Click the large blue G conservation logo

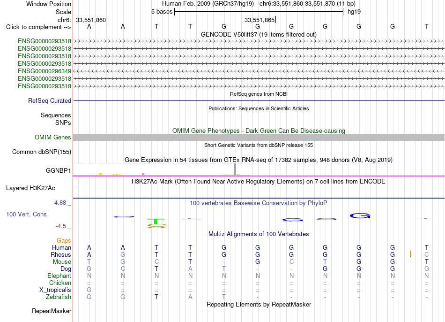pyautogui.click(x=360, y=216)
